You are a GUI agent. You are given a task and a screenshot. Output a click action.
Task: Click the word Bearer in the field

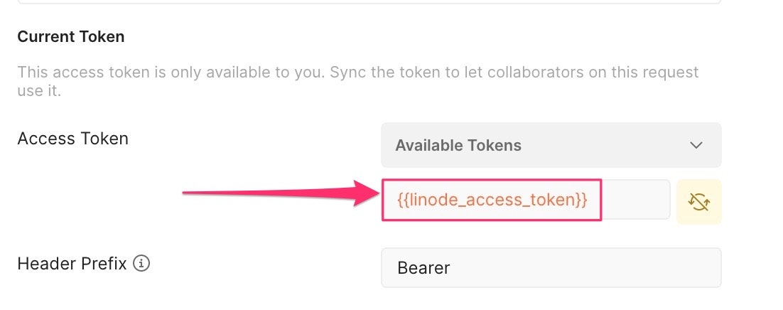point(423,268)
